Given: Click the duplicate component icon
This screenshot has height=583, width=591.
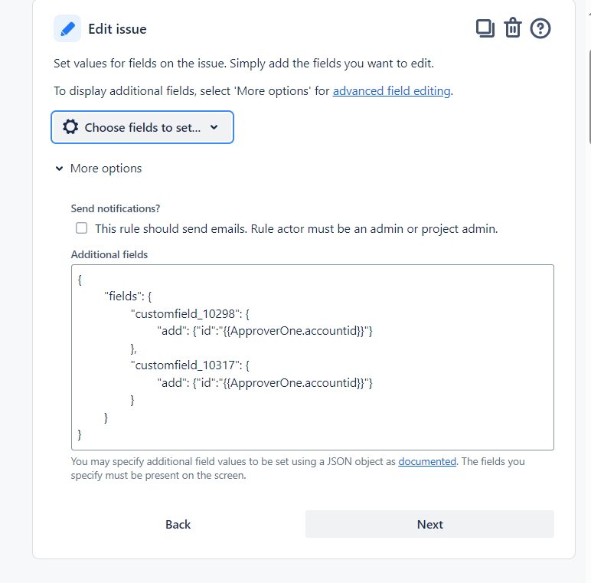Looking at the screenshot, I should coord(485,28).
